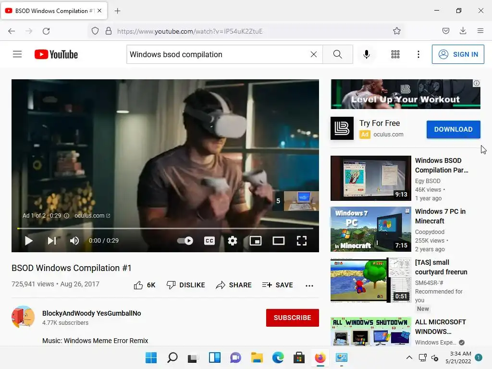Open File Explorer from taskbar
The width and height of the screenshot is (492, 369).
[257, 357]
